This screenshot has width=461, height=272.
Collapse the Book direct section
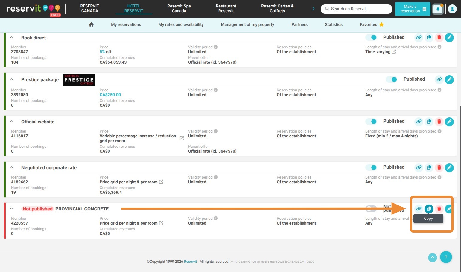tap(11, 38)
